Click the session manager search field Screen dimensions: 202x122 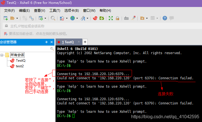(x=25, y=49)
